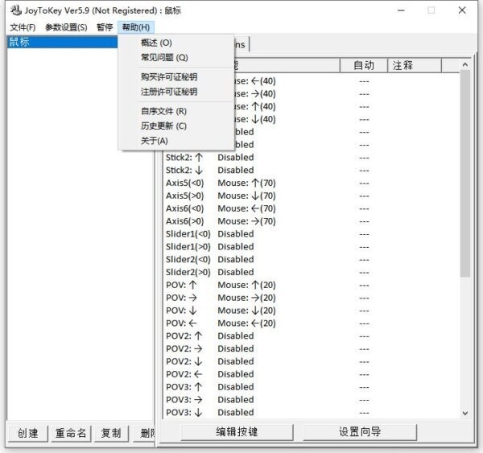Select the POV2: ↓ row
This screenshot has height=453, width=483.
[x=311, y=361]
